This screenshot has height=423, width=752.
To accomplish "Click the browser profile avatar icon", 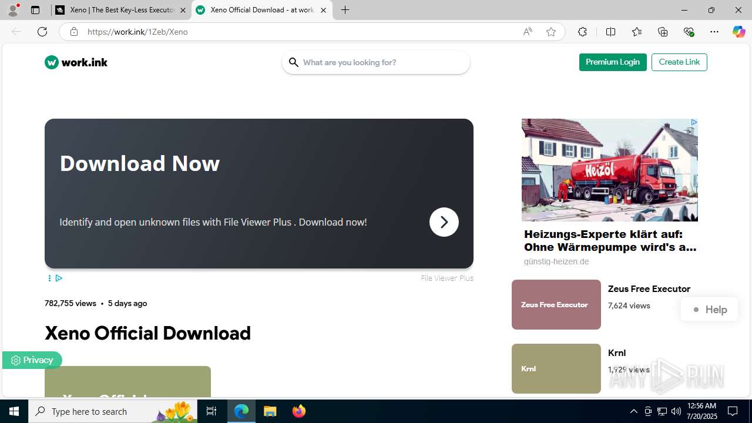I will pyautogui.click(x=13, y=10).
